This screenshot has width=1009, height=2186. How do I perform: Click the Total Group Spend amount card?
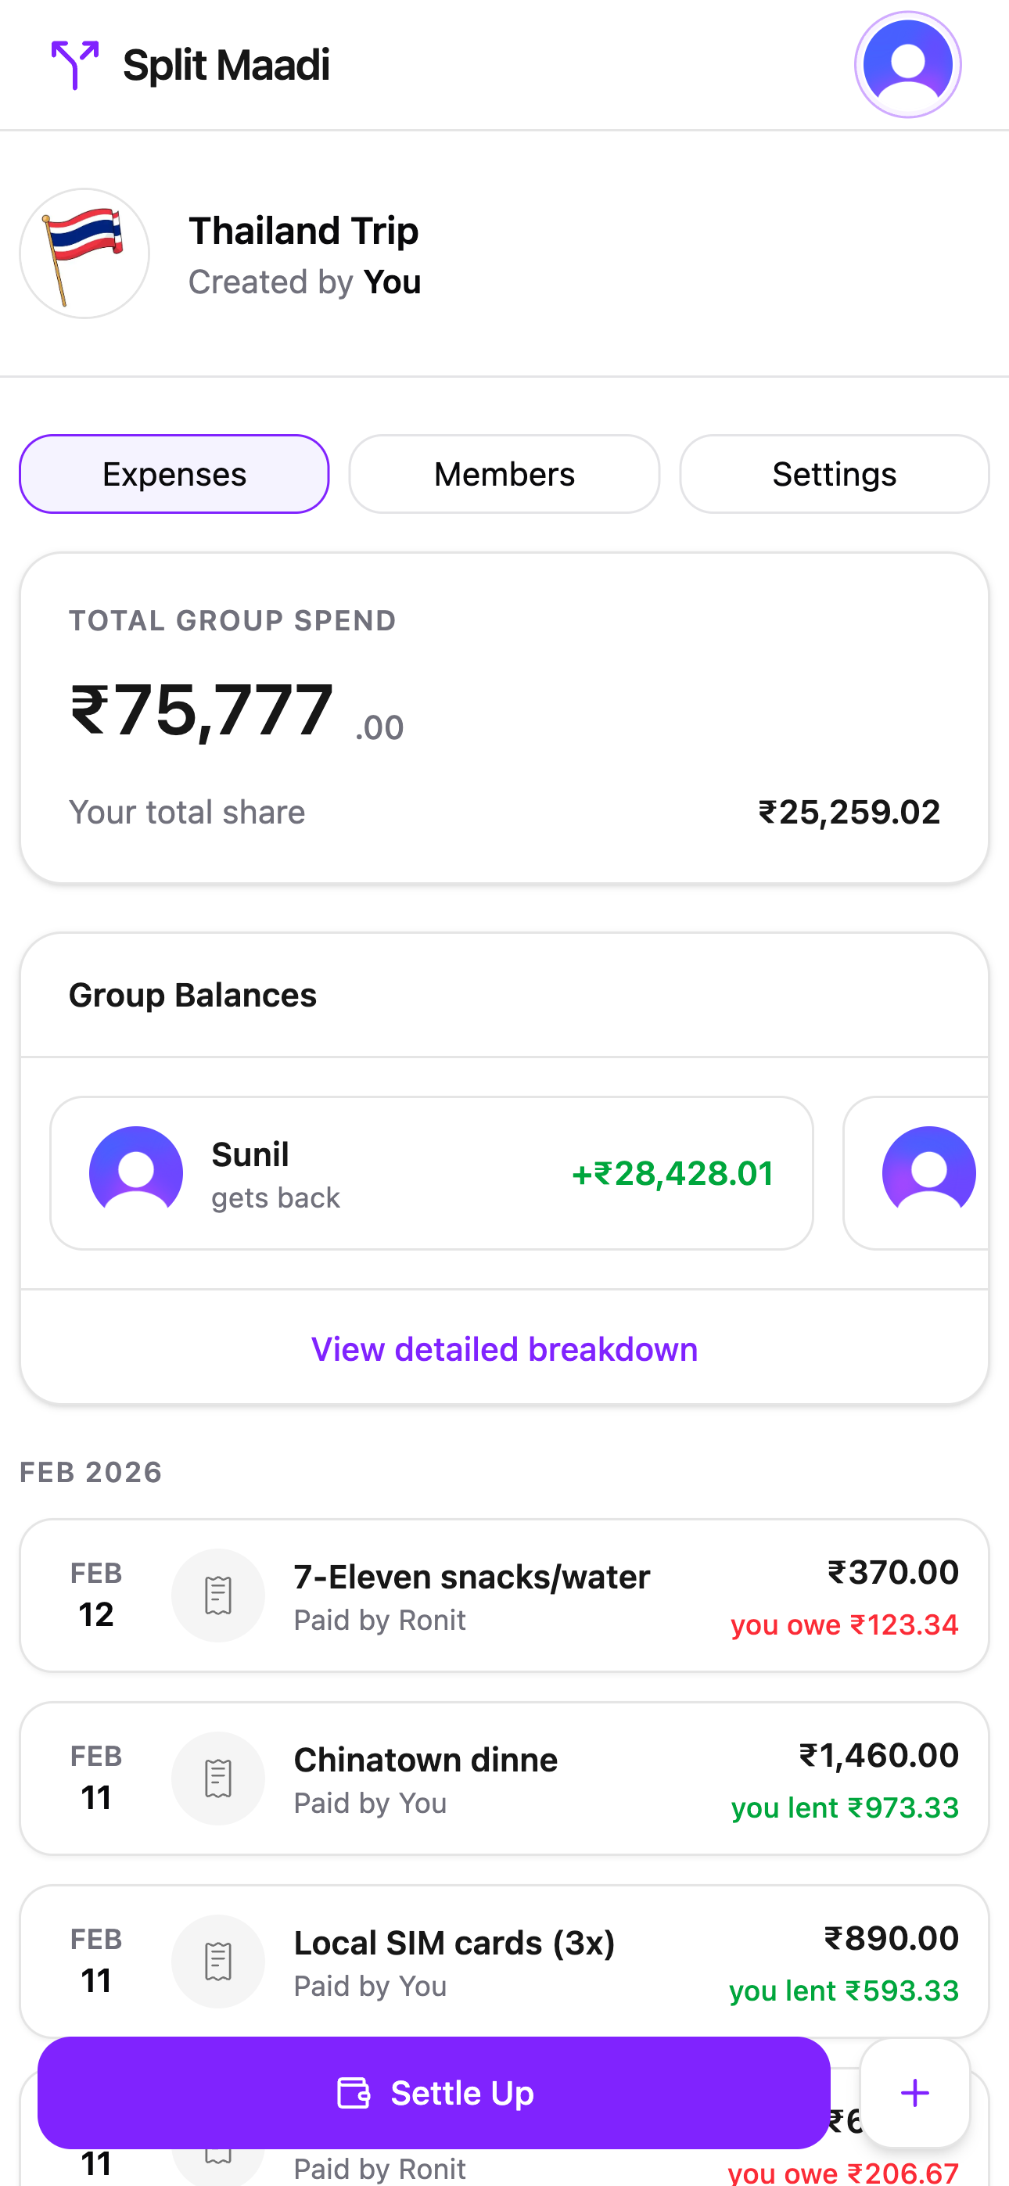pyautogui.click(x=504, y=718)
